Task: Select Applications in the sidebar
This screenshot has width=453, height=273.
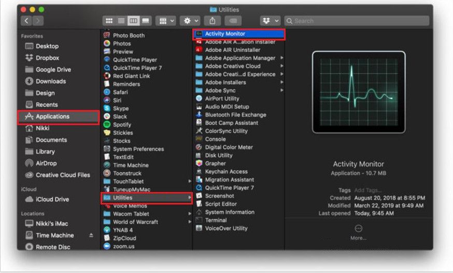Action: point(58,117)
